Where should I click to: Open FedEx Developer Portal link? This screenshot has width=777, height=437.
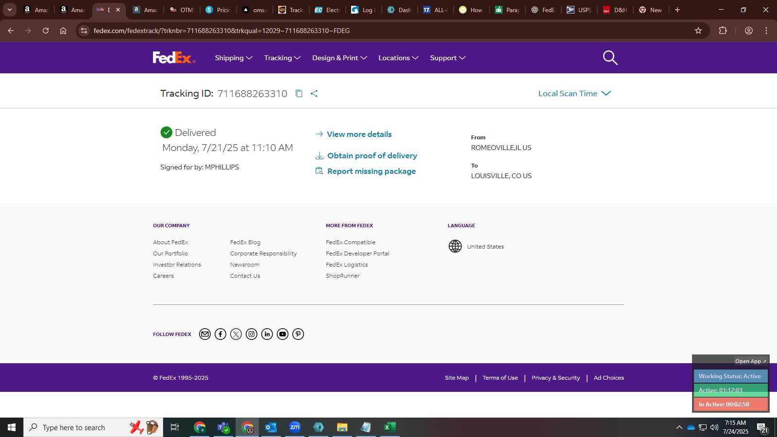357,253
